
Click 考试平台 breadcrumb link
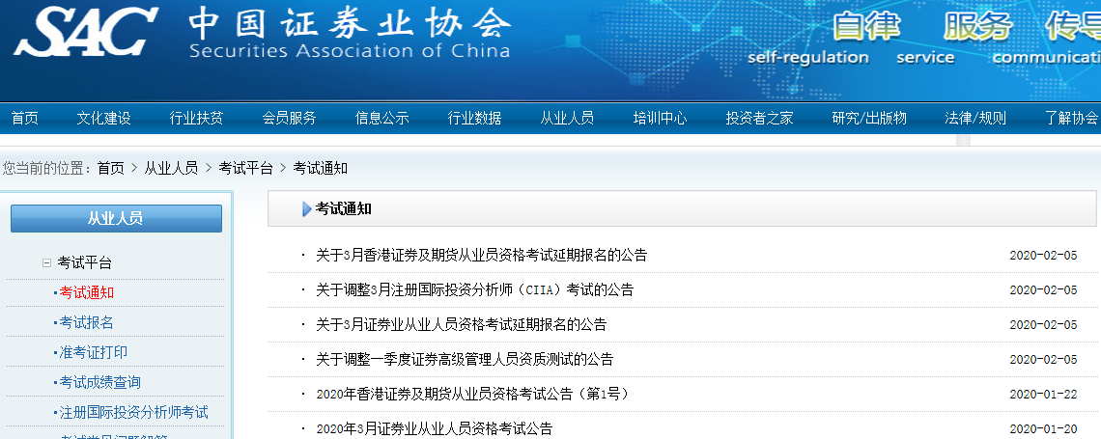[245, 168]
